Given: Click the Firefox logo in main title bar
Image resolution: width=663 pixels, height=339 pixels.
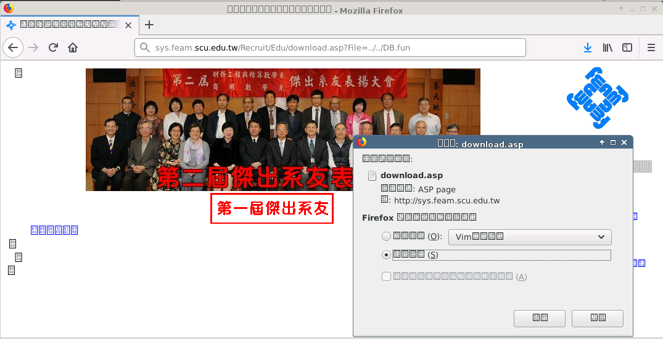Looking at the screenshot, I should 9,8.
